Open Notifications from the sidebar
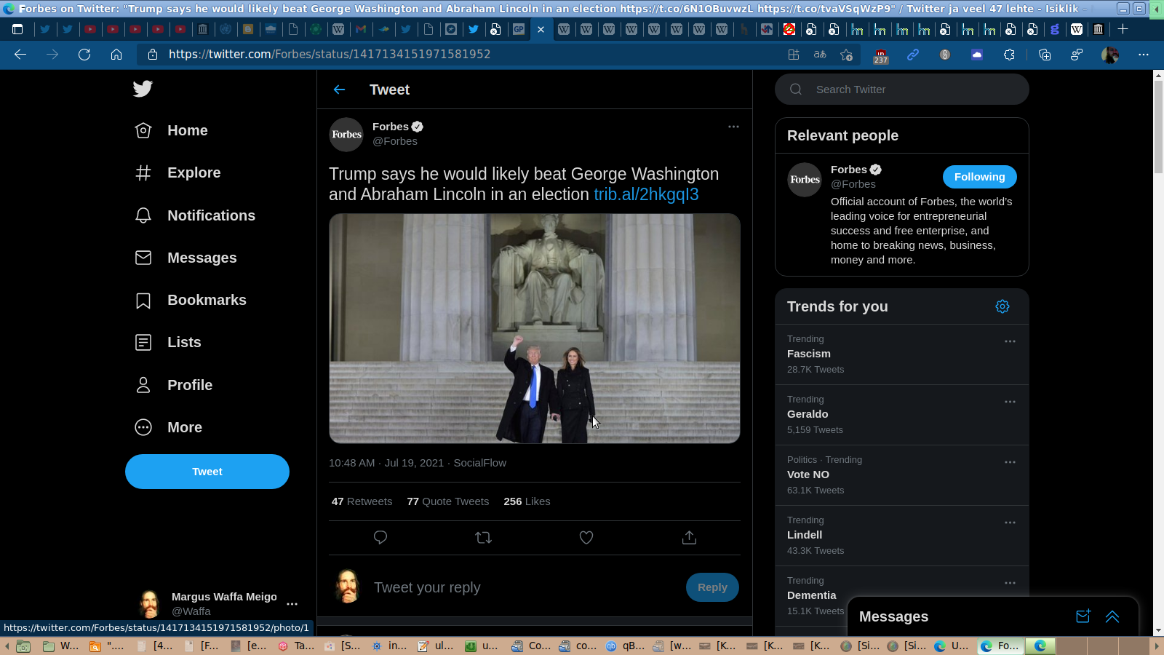 click(x=195, y=215)
